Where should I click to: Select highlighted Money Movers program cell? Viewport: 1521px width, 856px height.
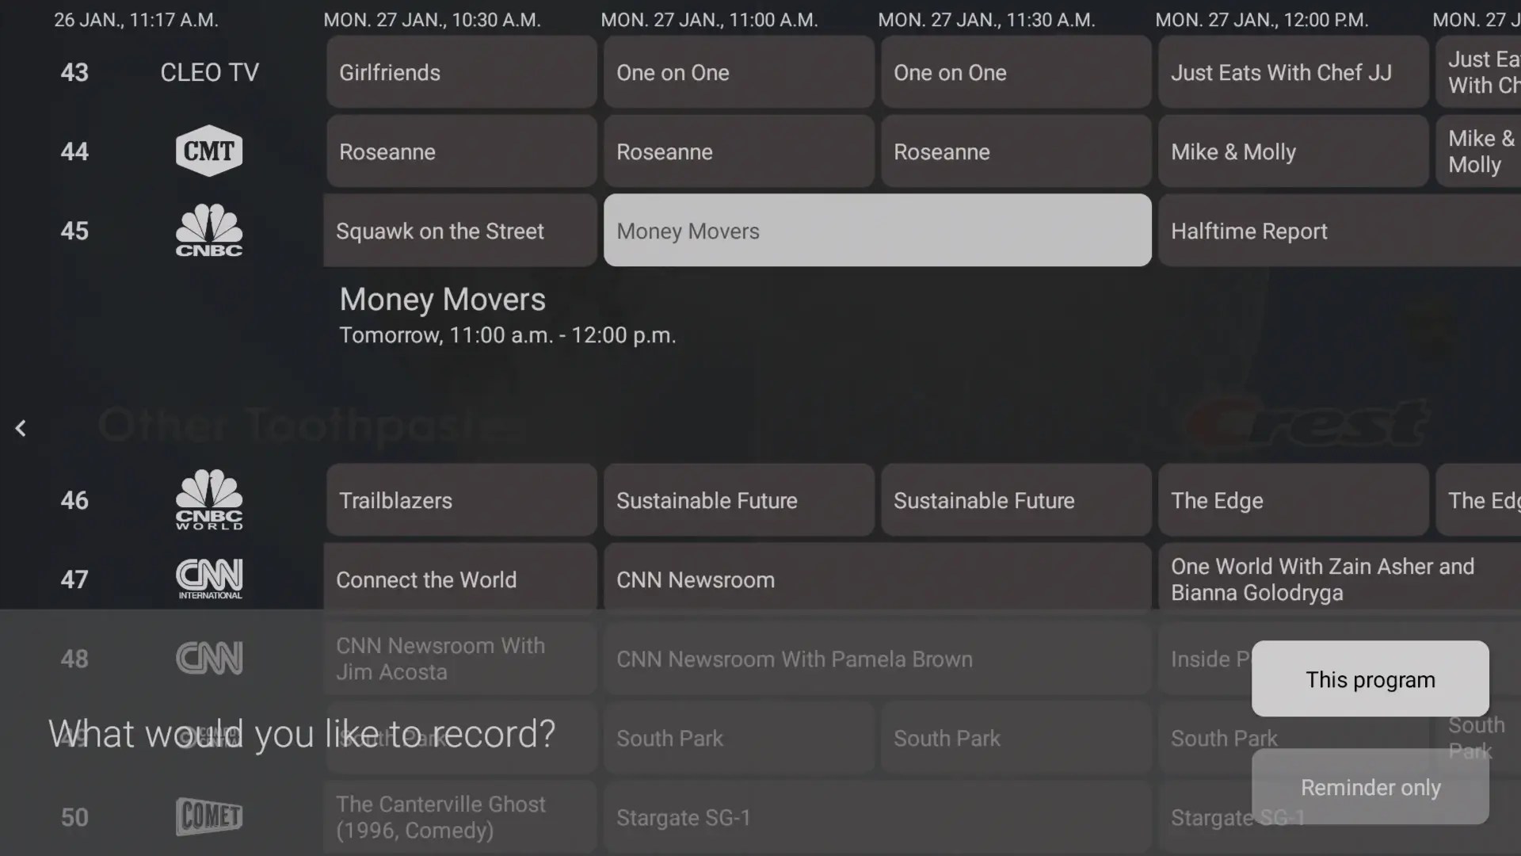878,231
